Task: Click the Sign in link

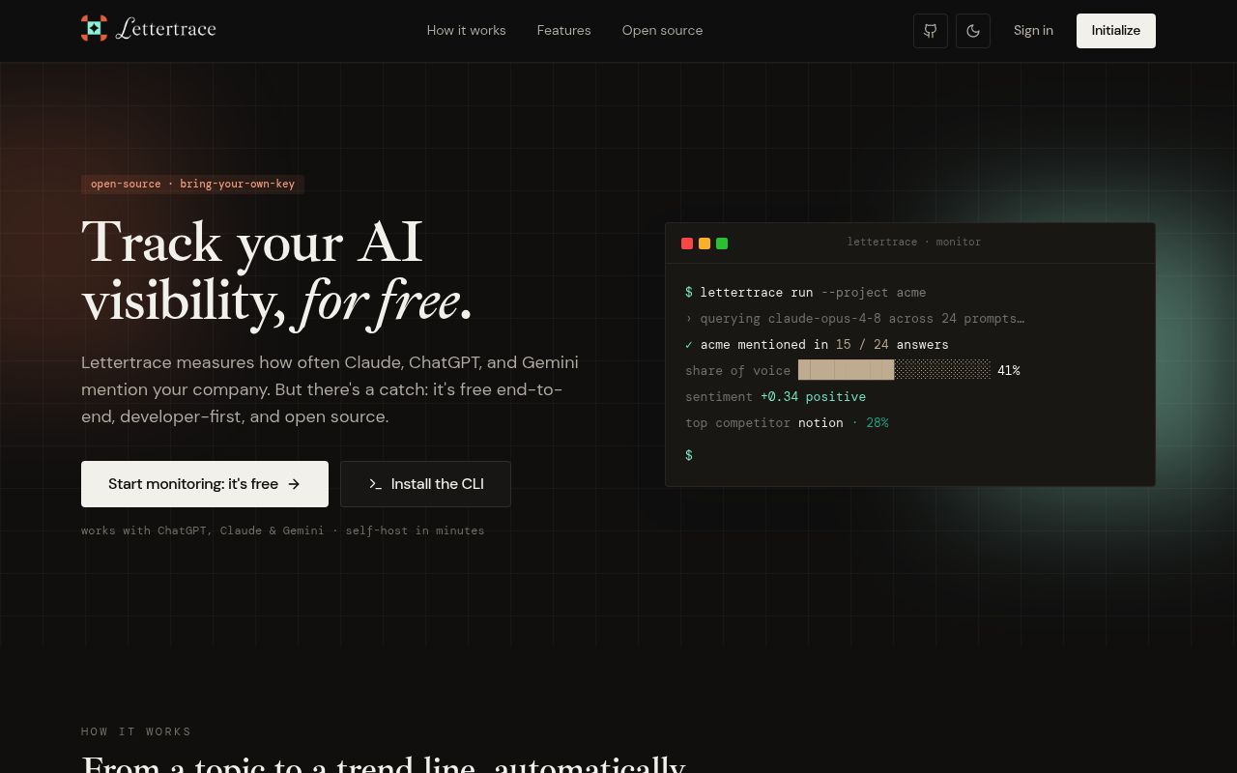Action: [1033, 30]
